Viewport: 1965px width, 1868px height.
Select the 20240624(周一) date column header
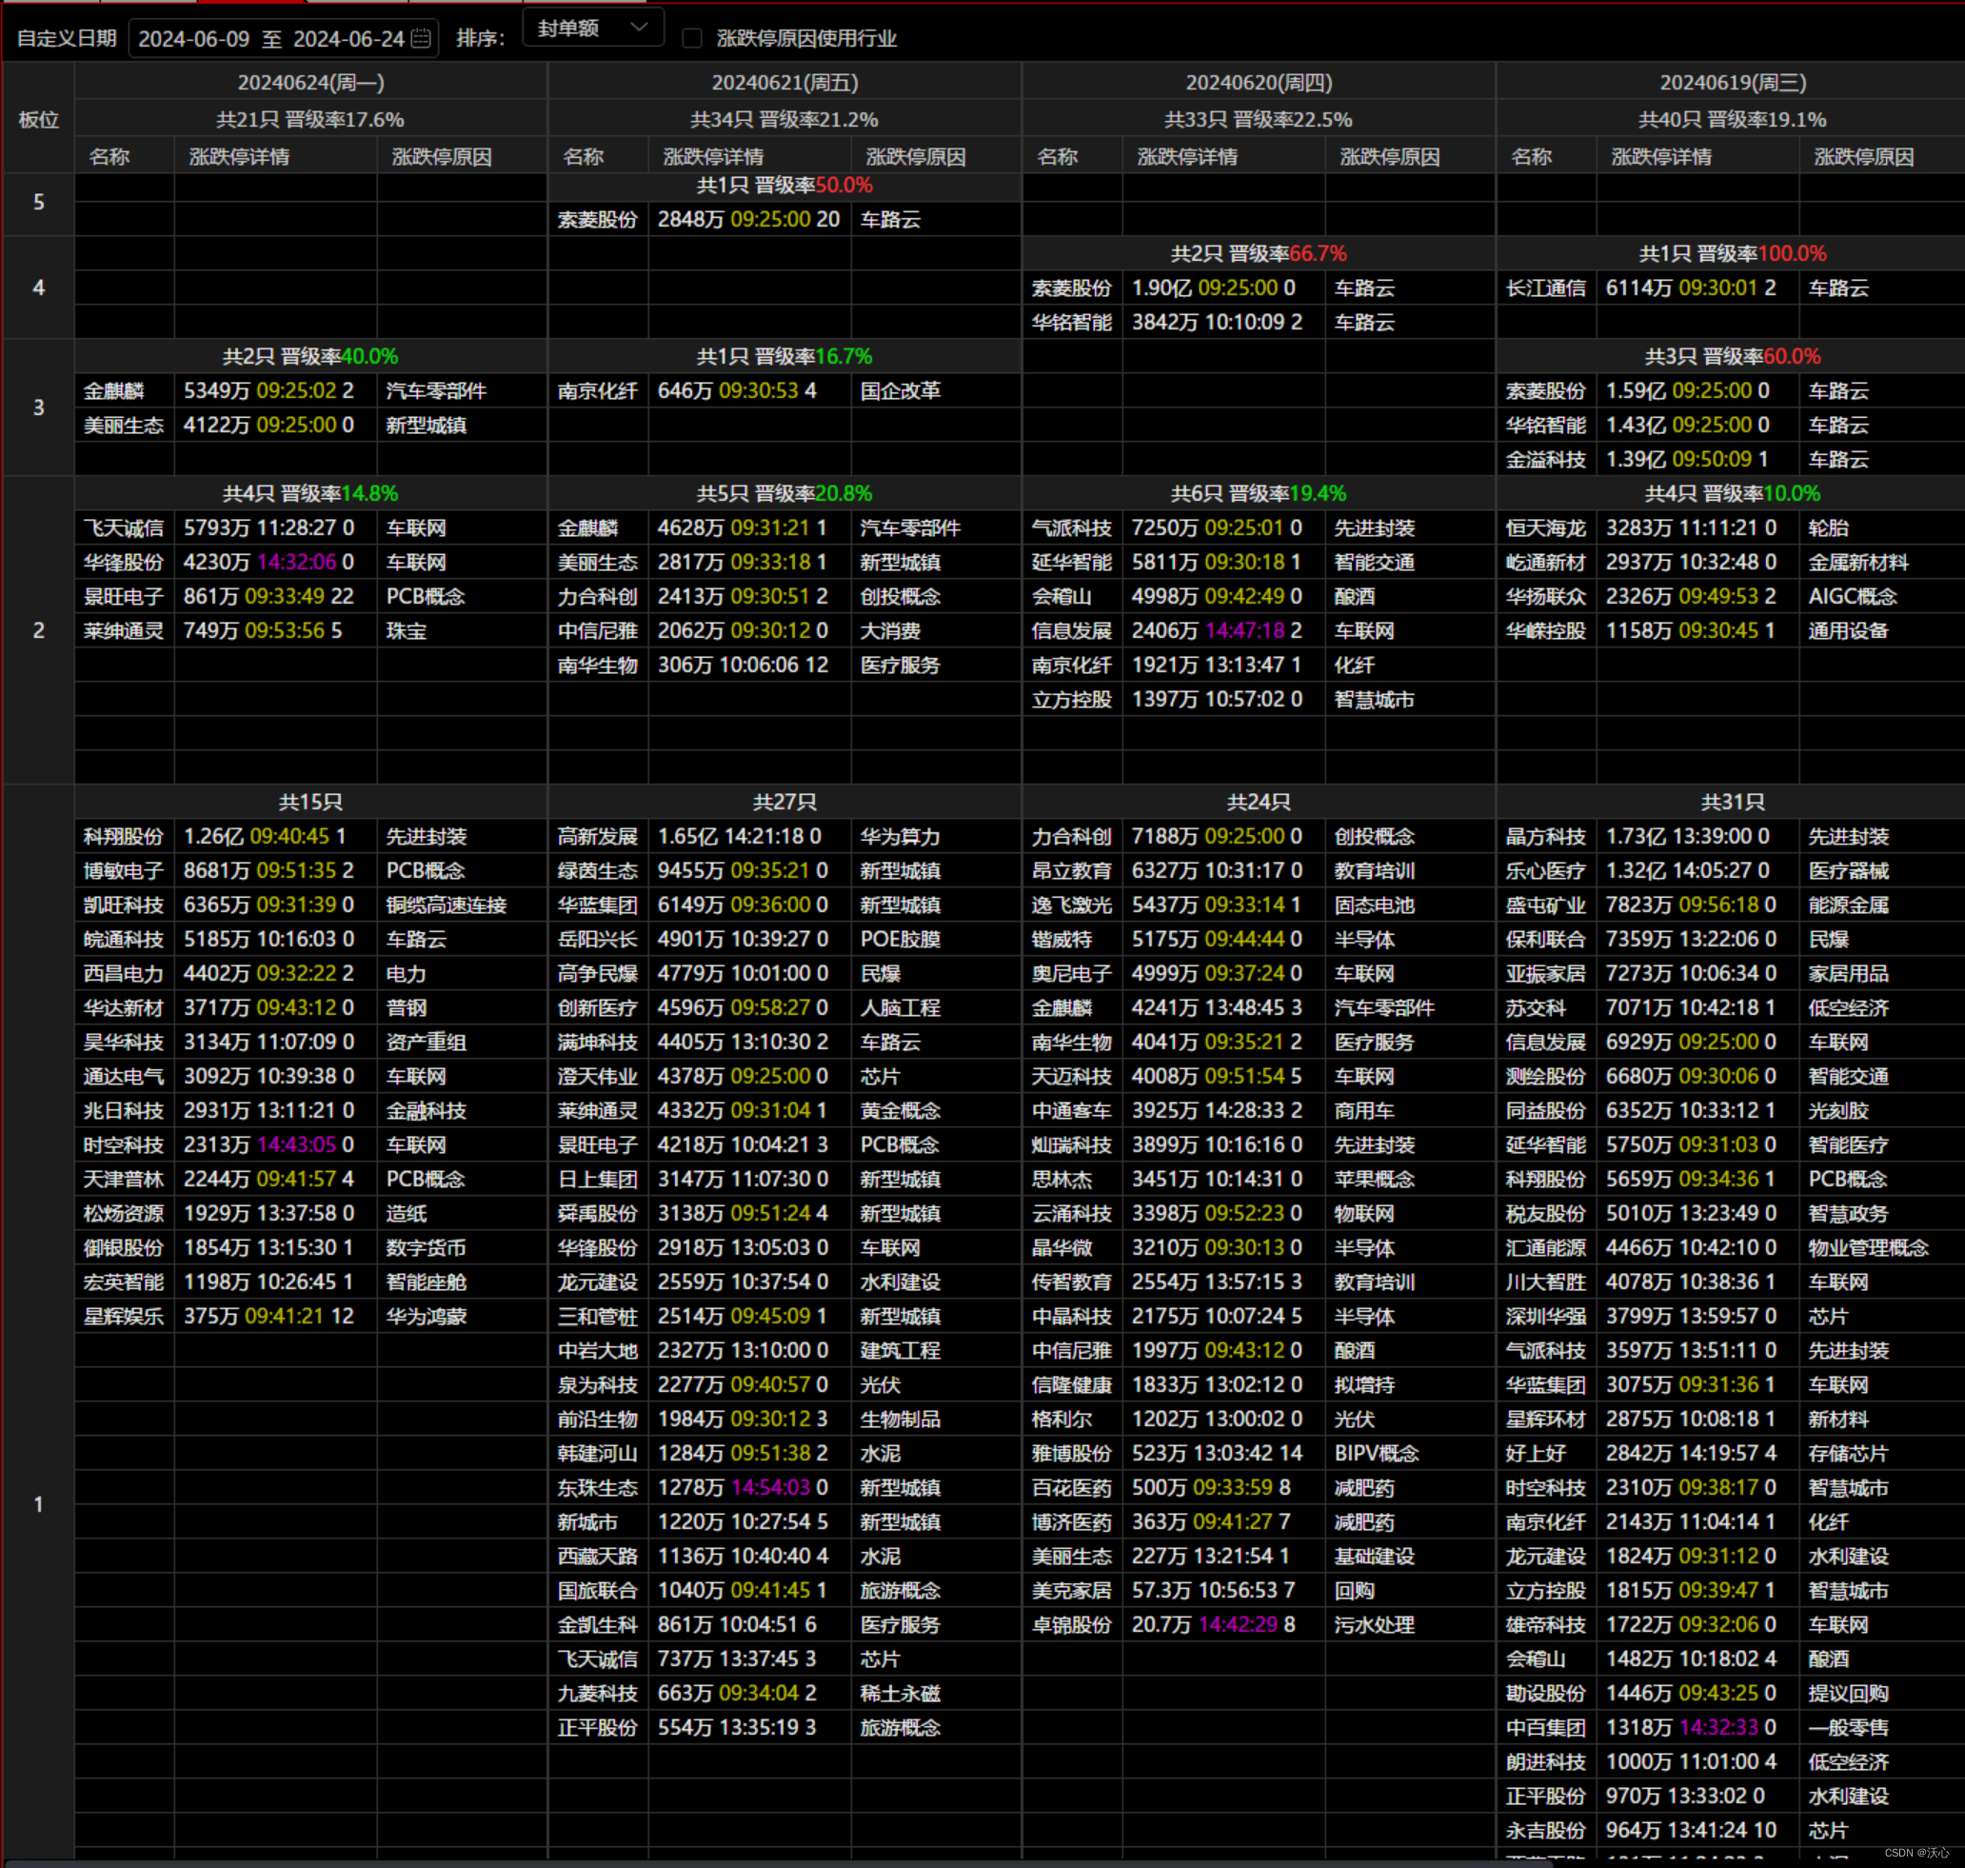[x=310, y=83]
